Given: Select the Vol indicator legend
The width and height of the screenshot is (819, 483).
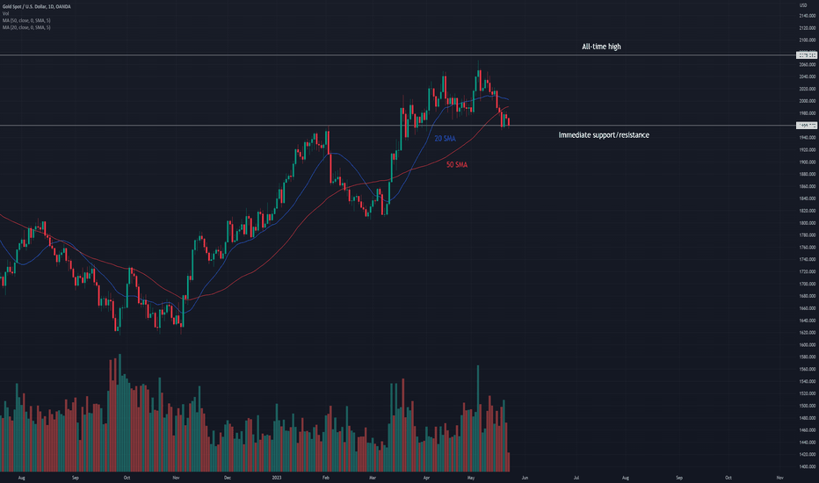Looking at the screenshot, I should 6,13.
